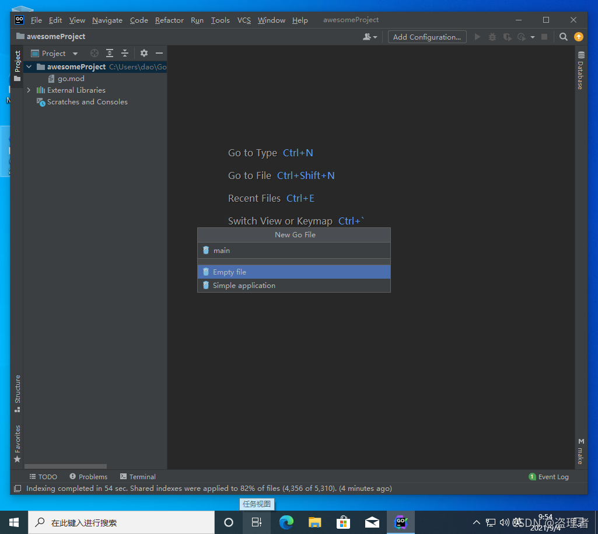Hide the Project panel with minus icon

point(159,54)
